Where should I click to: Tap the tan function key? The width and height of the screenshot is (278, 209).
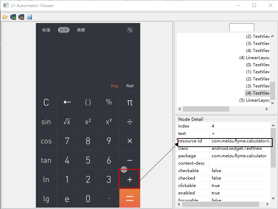click(46, 160)
